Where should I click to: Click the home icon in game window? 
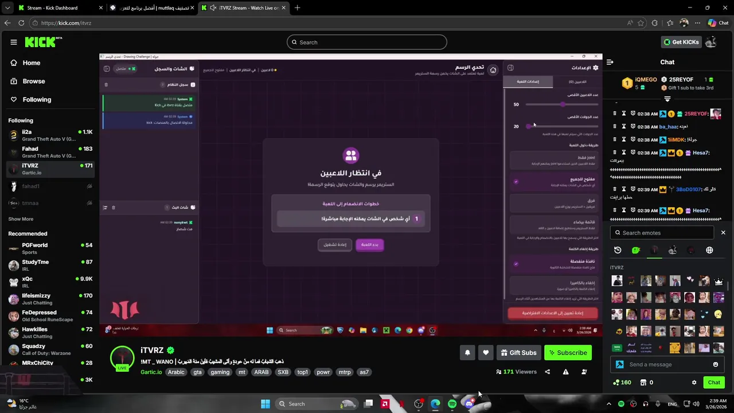pos(493,70)
